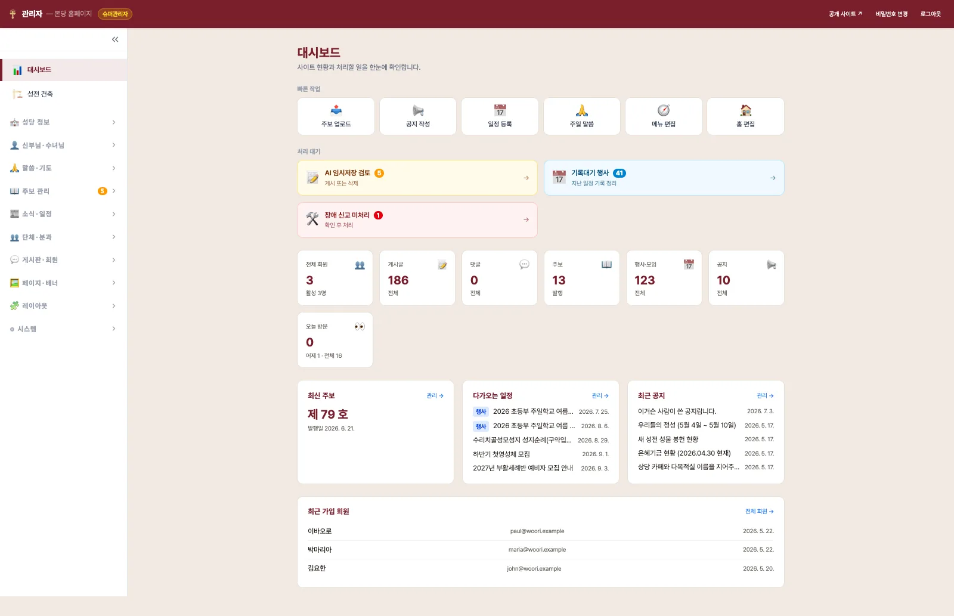Click the arrow on 장애 신고 미처리 card
The width and height of the screenshot is (954, 616).
click(x=526, y=220)
